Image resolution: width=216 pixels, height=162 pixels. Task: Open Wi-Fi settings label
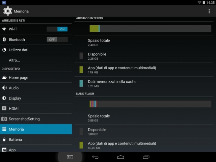point(13,29)
